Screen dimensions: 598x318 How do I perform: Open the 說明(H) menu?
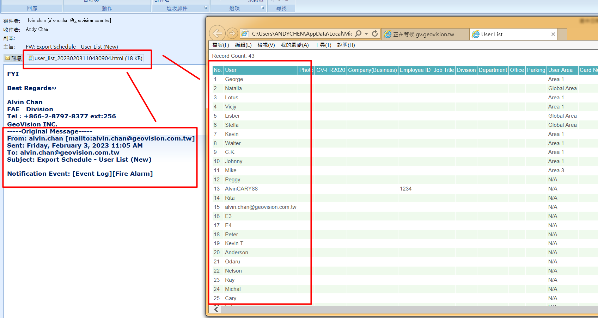[x=346, y=45]
